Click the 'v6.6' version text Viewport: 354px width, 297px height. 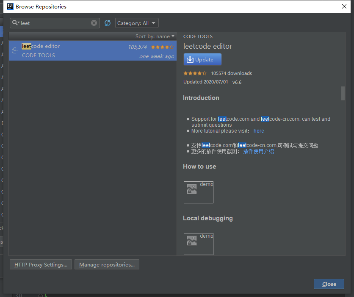237,82
